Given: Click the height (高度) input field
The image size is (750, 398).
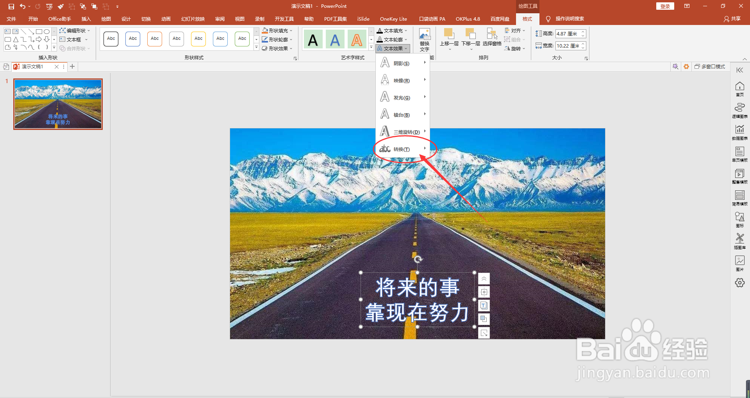Looking at the screenshot, I should 571,34.
